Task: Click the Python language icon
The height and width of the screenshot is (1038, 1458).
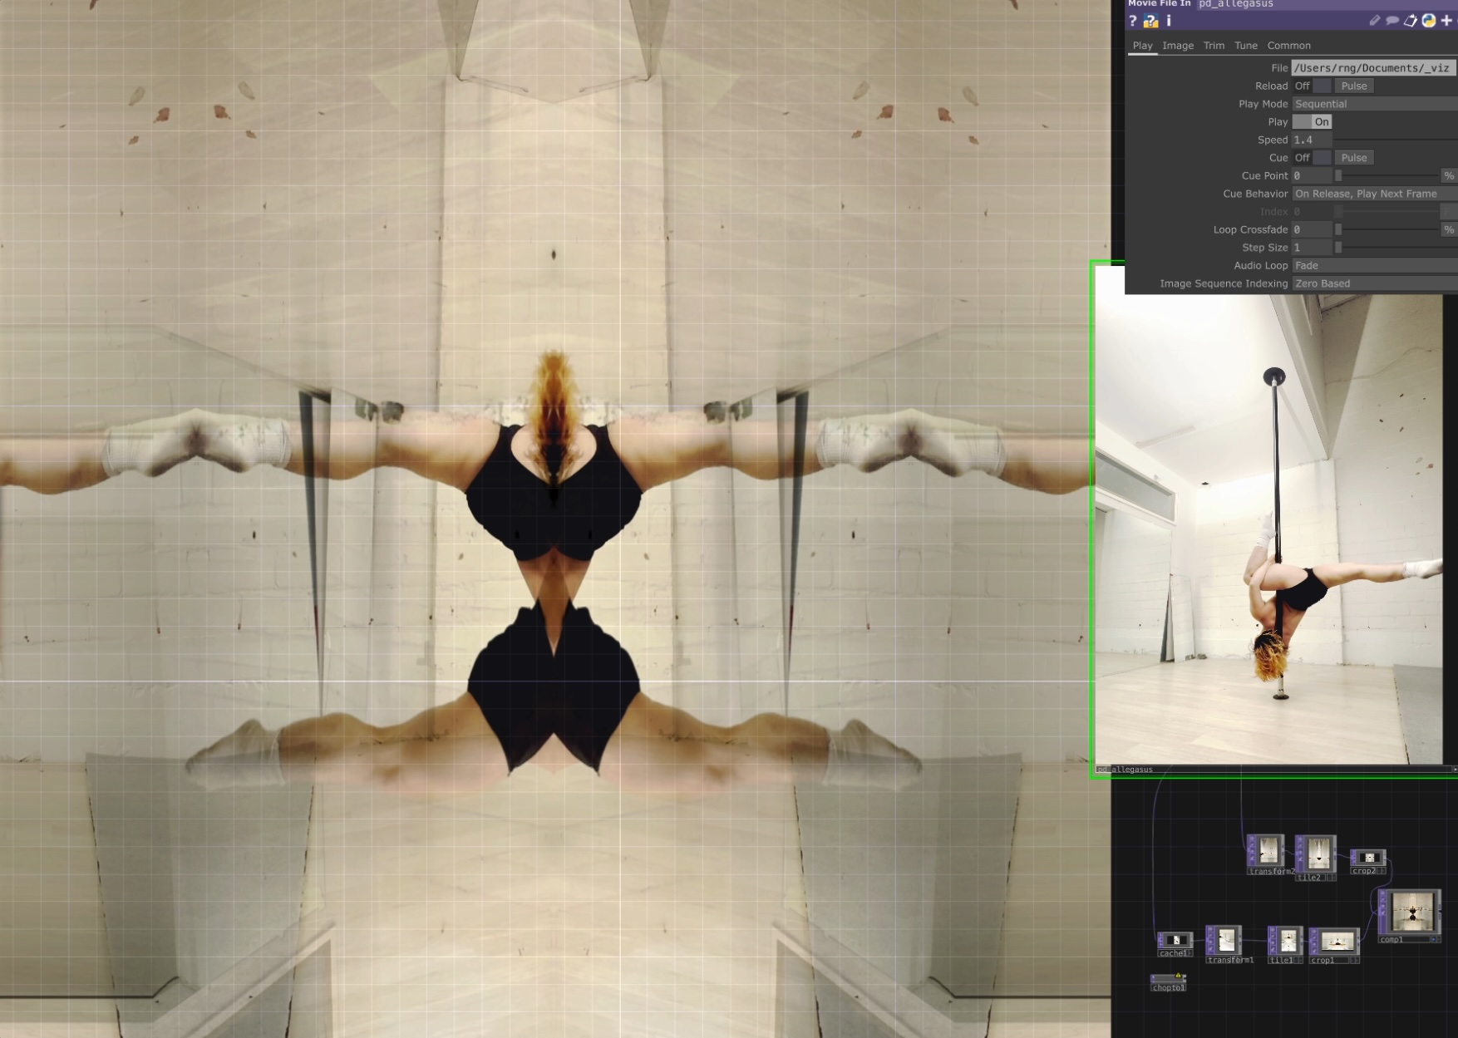Action: click(1429, 21)
